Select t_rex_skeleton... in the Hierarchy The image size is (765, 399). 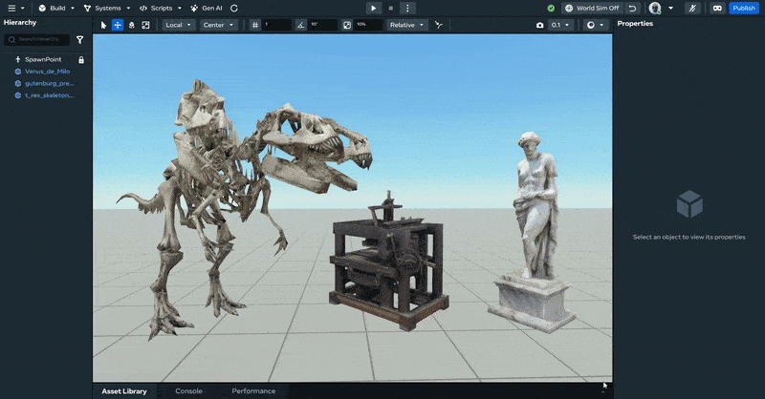pos(50,95)
